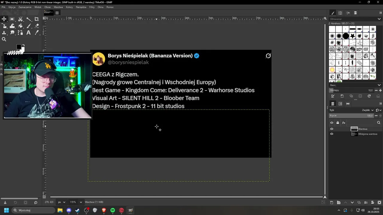Viewport: 383px width, 215px height.
Task: Select the Eraser tool
Action: [x=37, y=26]
